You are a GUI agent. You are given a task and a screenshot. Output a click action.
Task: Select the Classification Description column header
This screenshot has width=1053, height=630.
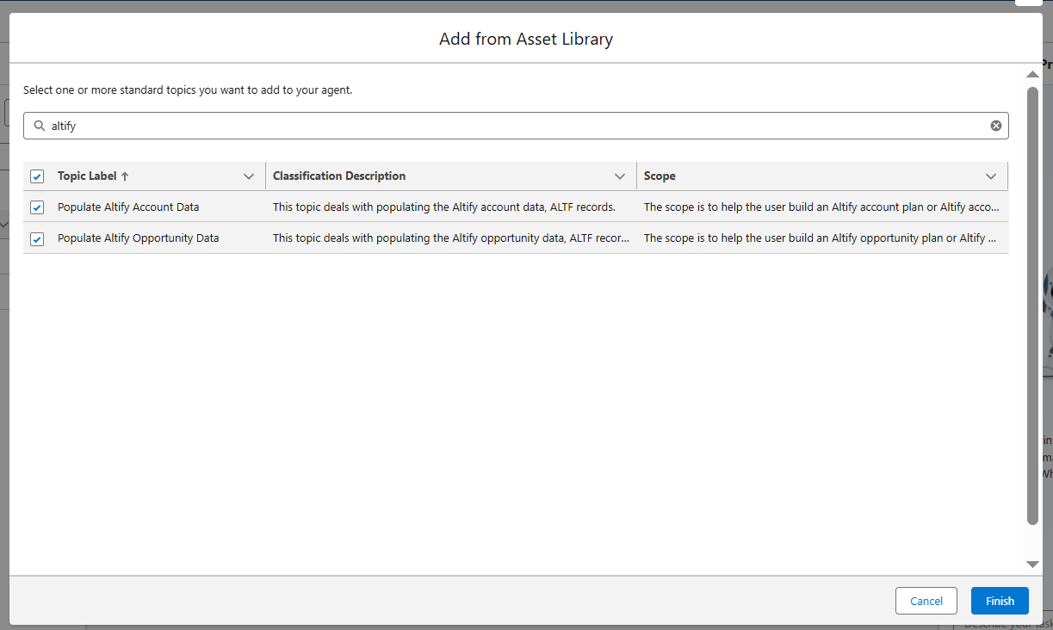[x=339, y=176]
